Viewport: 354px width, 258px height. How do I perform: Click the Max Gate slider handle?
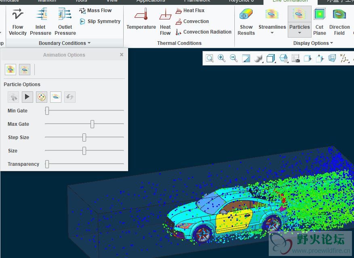(x=92, y=124)
